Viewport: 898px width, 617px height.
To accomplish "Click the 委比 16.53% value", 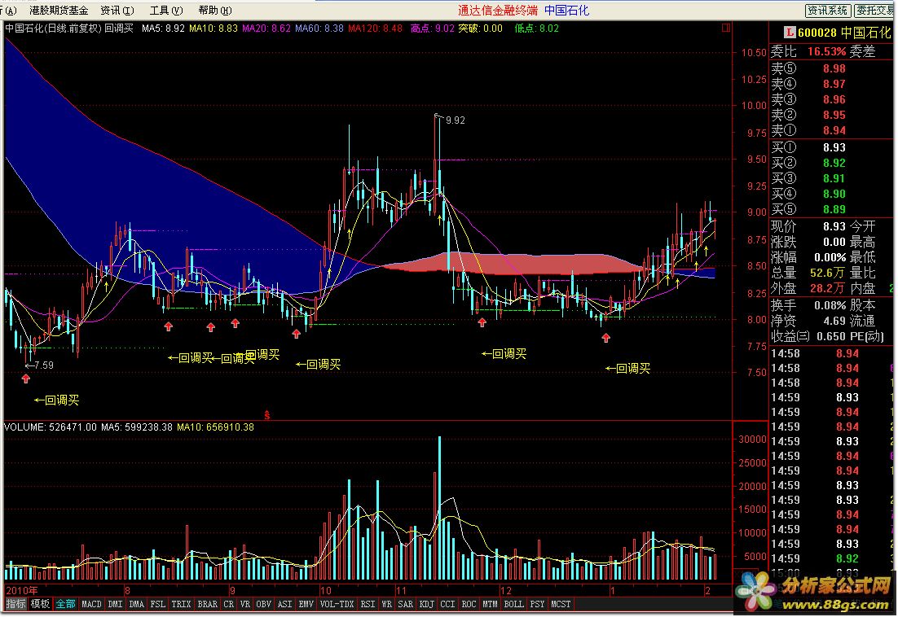I will [826, 51].
